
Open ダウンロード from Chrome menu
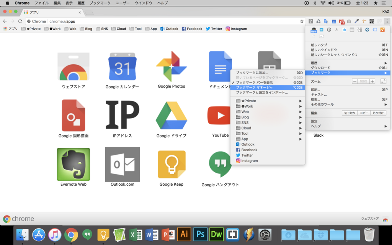point(348,68)
